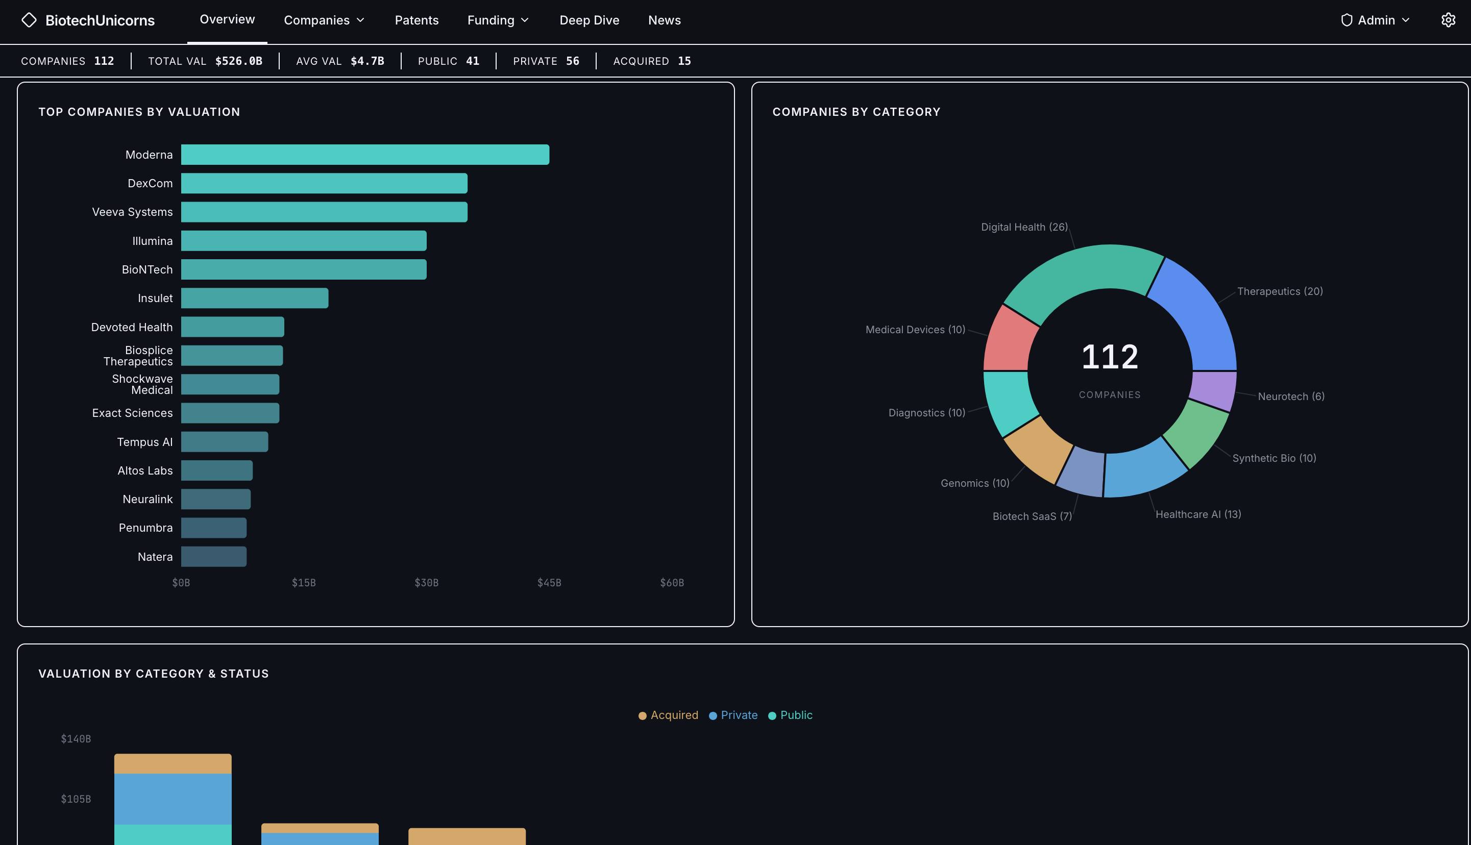Select the Insulet valuation bar

pos(255,299)
